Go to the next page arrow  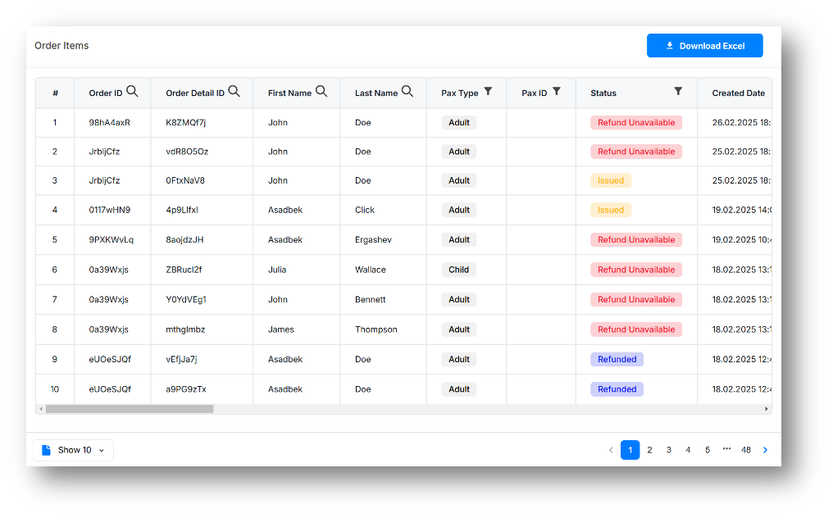765,450
